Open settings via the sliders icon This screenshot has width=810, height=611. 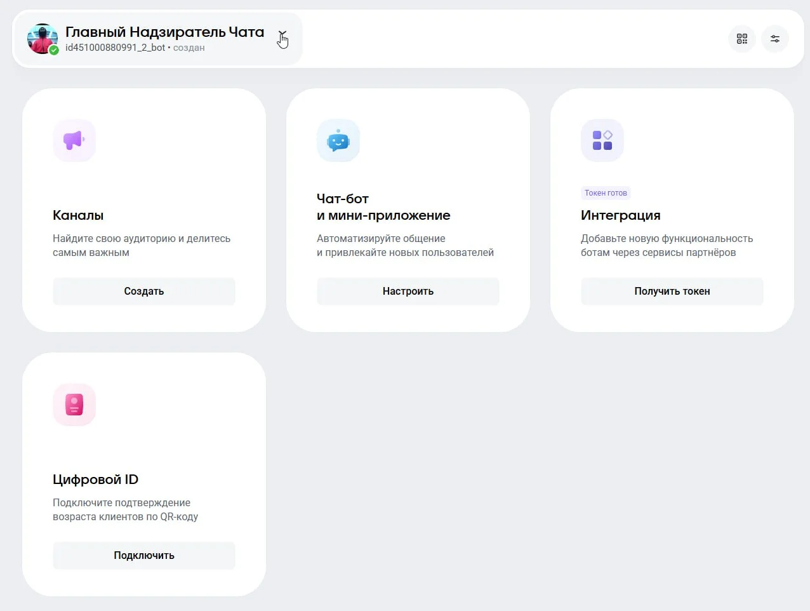pos(774,39)
